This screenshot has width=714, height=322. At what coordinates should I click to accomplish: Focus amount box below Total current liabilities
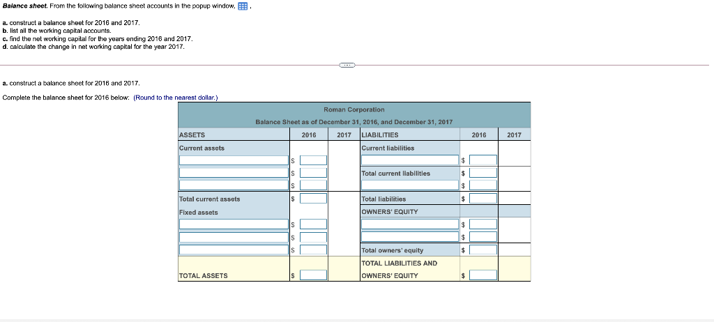click(x=483, y=185)
